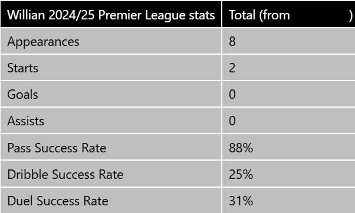The height and width of the screenshot is (213, 355).
Task: Select the Appearances value 8
Action: coord(232,41)
